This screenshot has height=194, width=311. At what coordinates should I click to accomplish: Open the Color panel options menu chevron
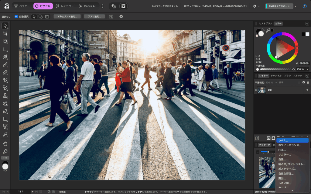click(307, 24)
